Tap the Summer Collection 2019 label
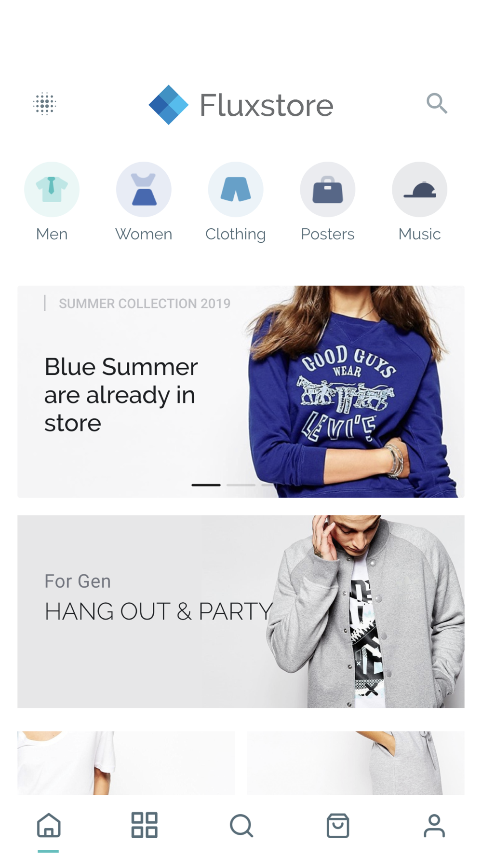The image size is (482, 858). [145, 304]
